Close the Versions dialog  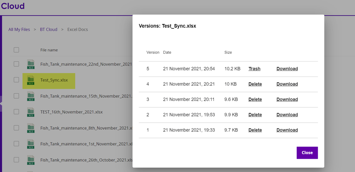coord(307,153)
